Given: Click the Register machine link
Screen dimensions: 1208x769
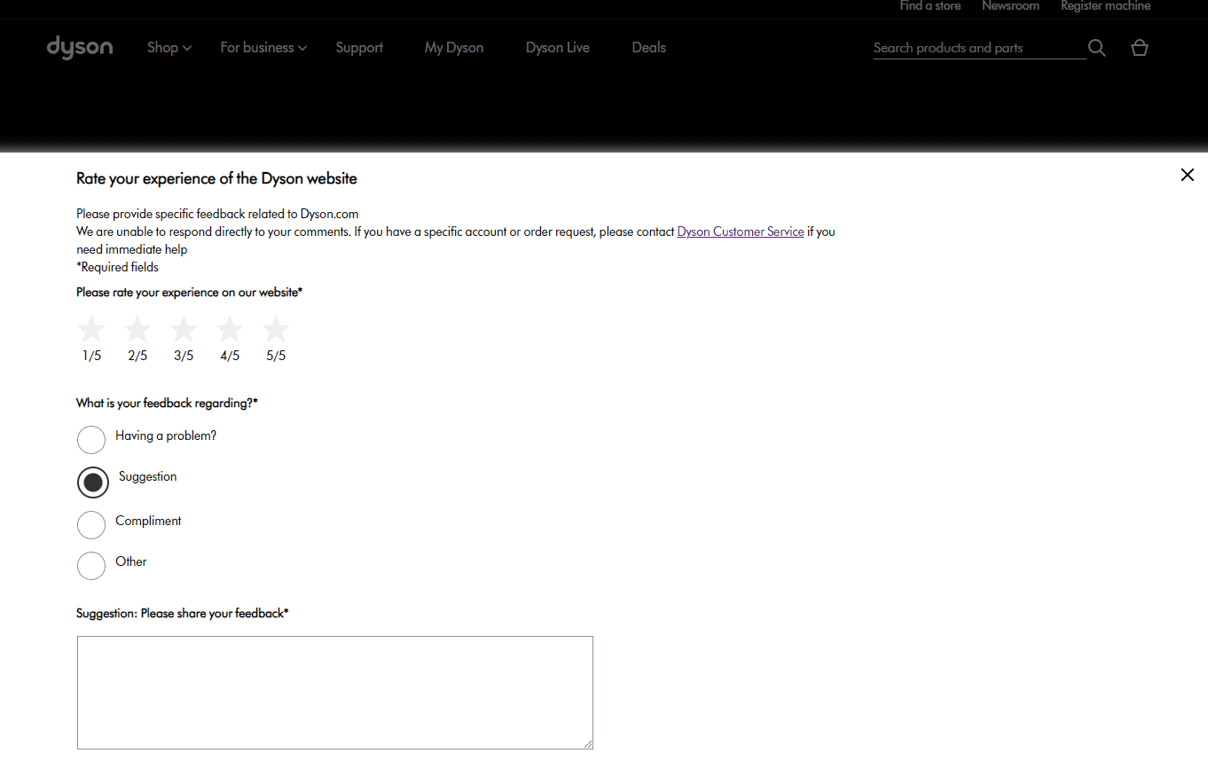Looking at the screenshot, I should 1106,6.
